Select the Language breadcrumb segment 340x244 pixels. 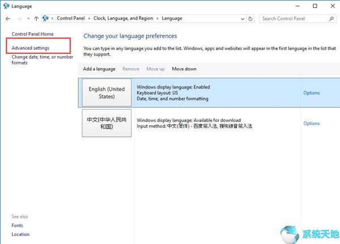pyautogui.click(x=172, y=19)
